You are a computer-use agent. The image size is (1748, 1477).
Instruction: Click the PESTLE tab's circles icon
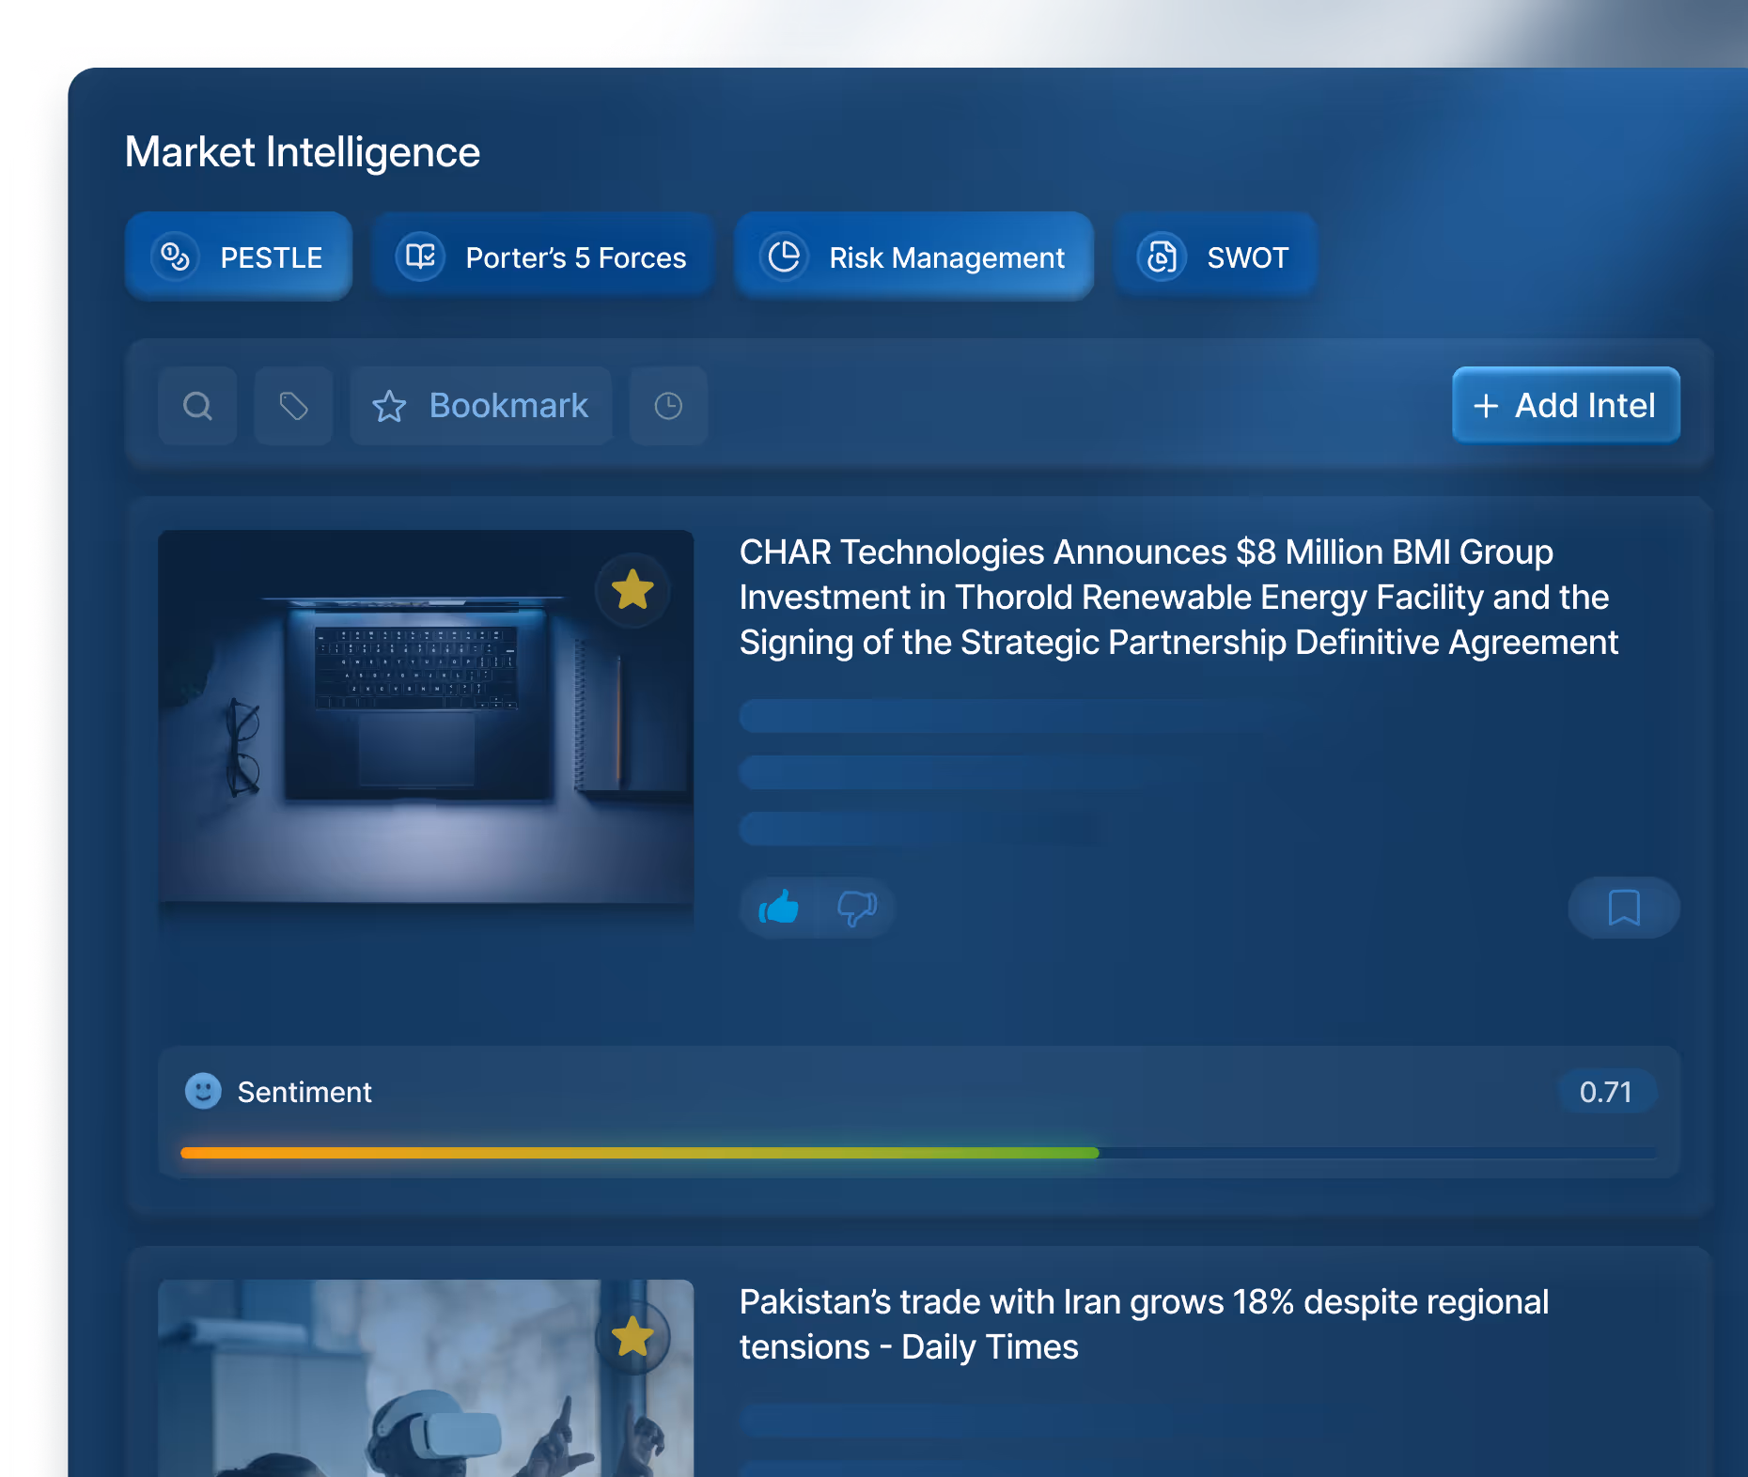pos(175,257)
